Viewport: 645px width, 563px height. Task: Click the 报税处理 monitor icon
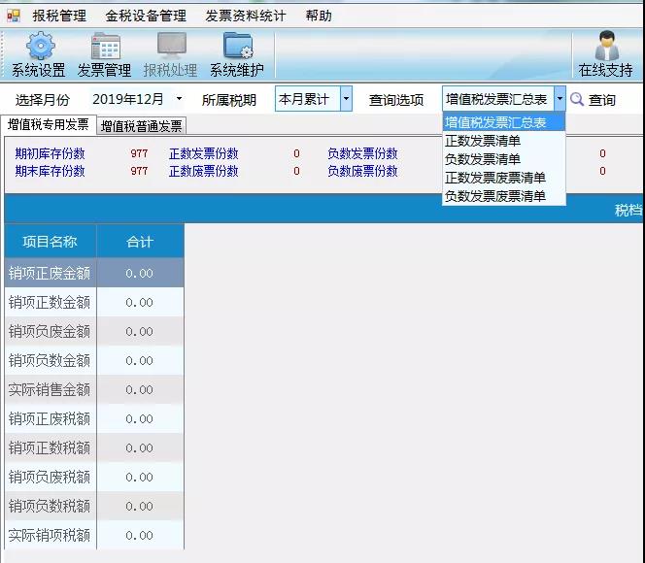(x=171, y=47)
